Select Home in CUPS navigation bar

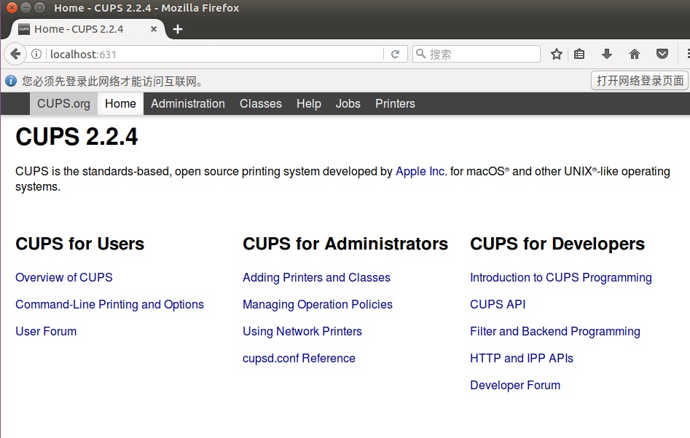tap(120, 103)
